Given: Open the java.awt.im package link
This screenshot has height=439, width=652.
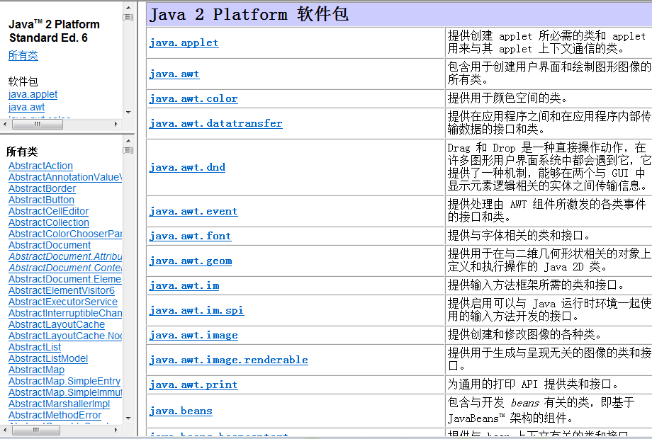Looking at the screenshot, I should coord(184,286).
